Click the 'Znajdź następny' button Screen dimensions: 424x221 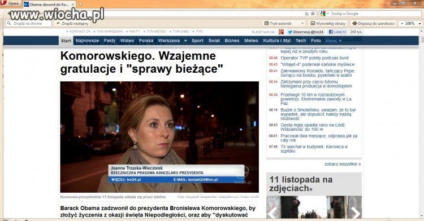click(x=72, y=24)
